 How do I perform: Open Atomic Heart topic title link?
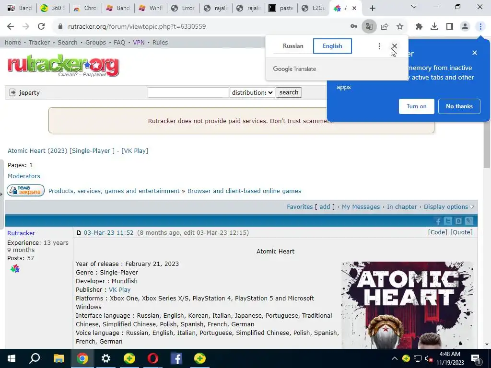click(x=78, y=151)
